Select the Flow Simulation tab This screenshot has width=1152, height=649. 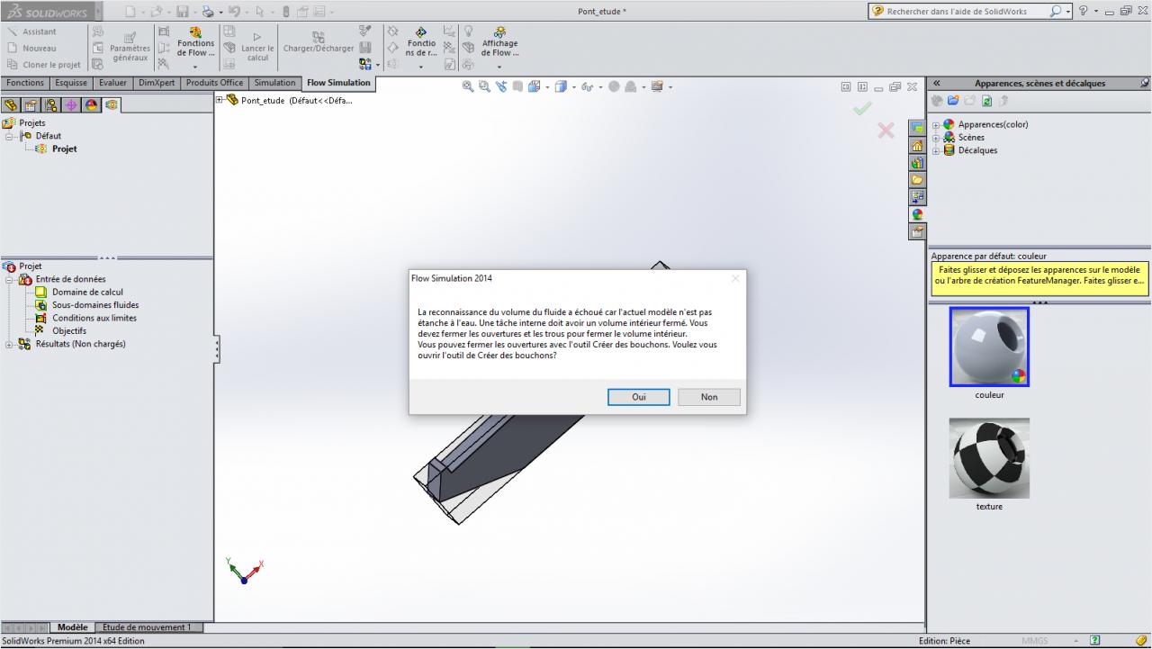click(x=338, y=83)
